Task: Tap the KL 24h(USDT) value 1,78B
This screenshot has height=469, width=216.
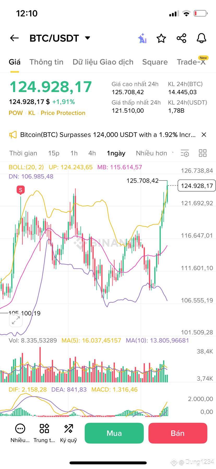Action: click(x=176, y=111)
